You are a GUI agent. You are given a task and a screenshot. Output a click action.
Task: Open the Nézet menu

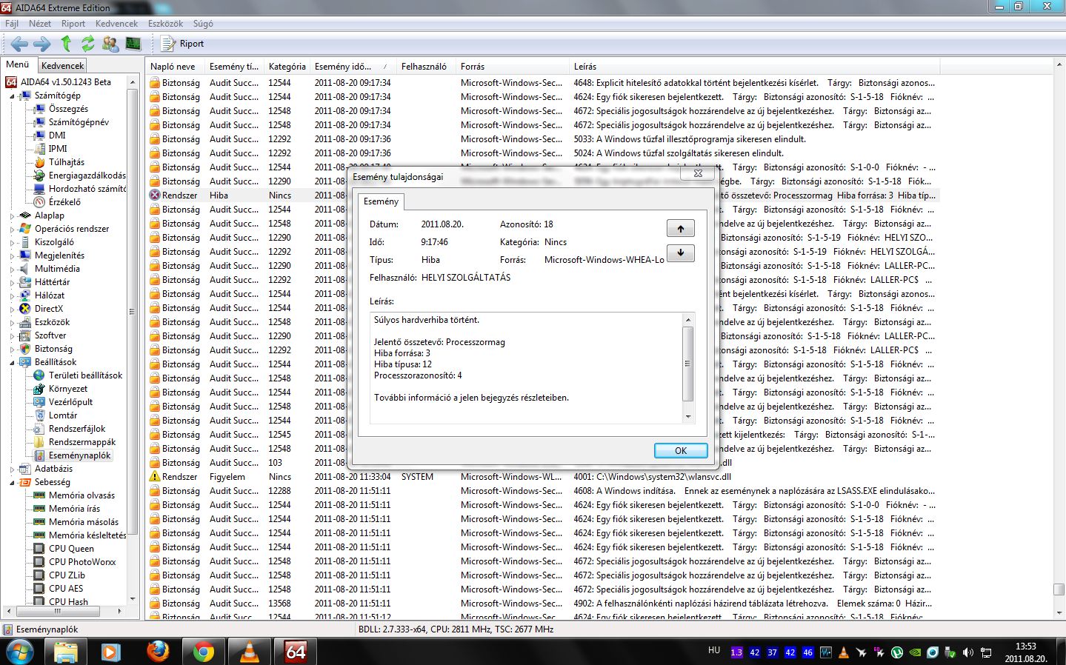(40, 24)
